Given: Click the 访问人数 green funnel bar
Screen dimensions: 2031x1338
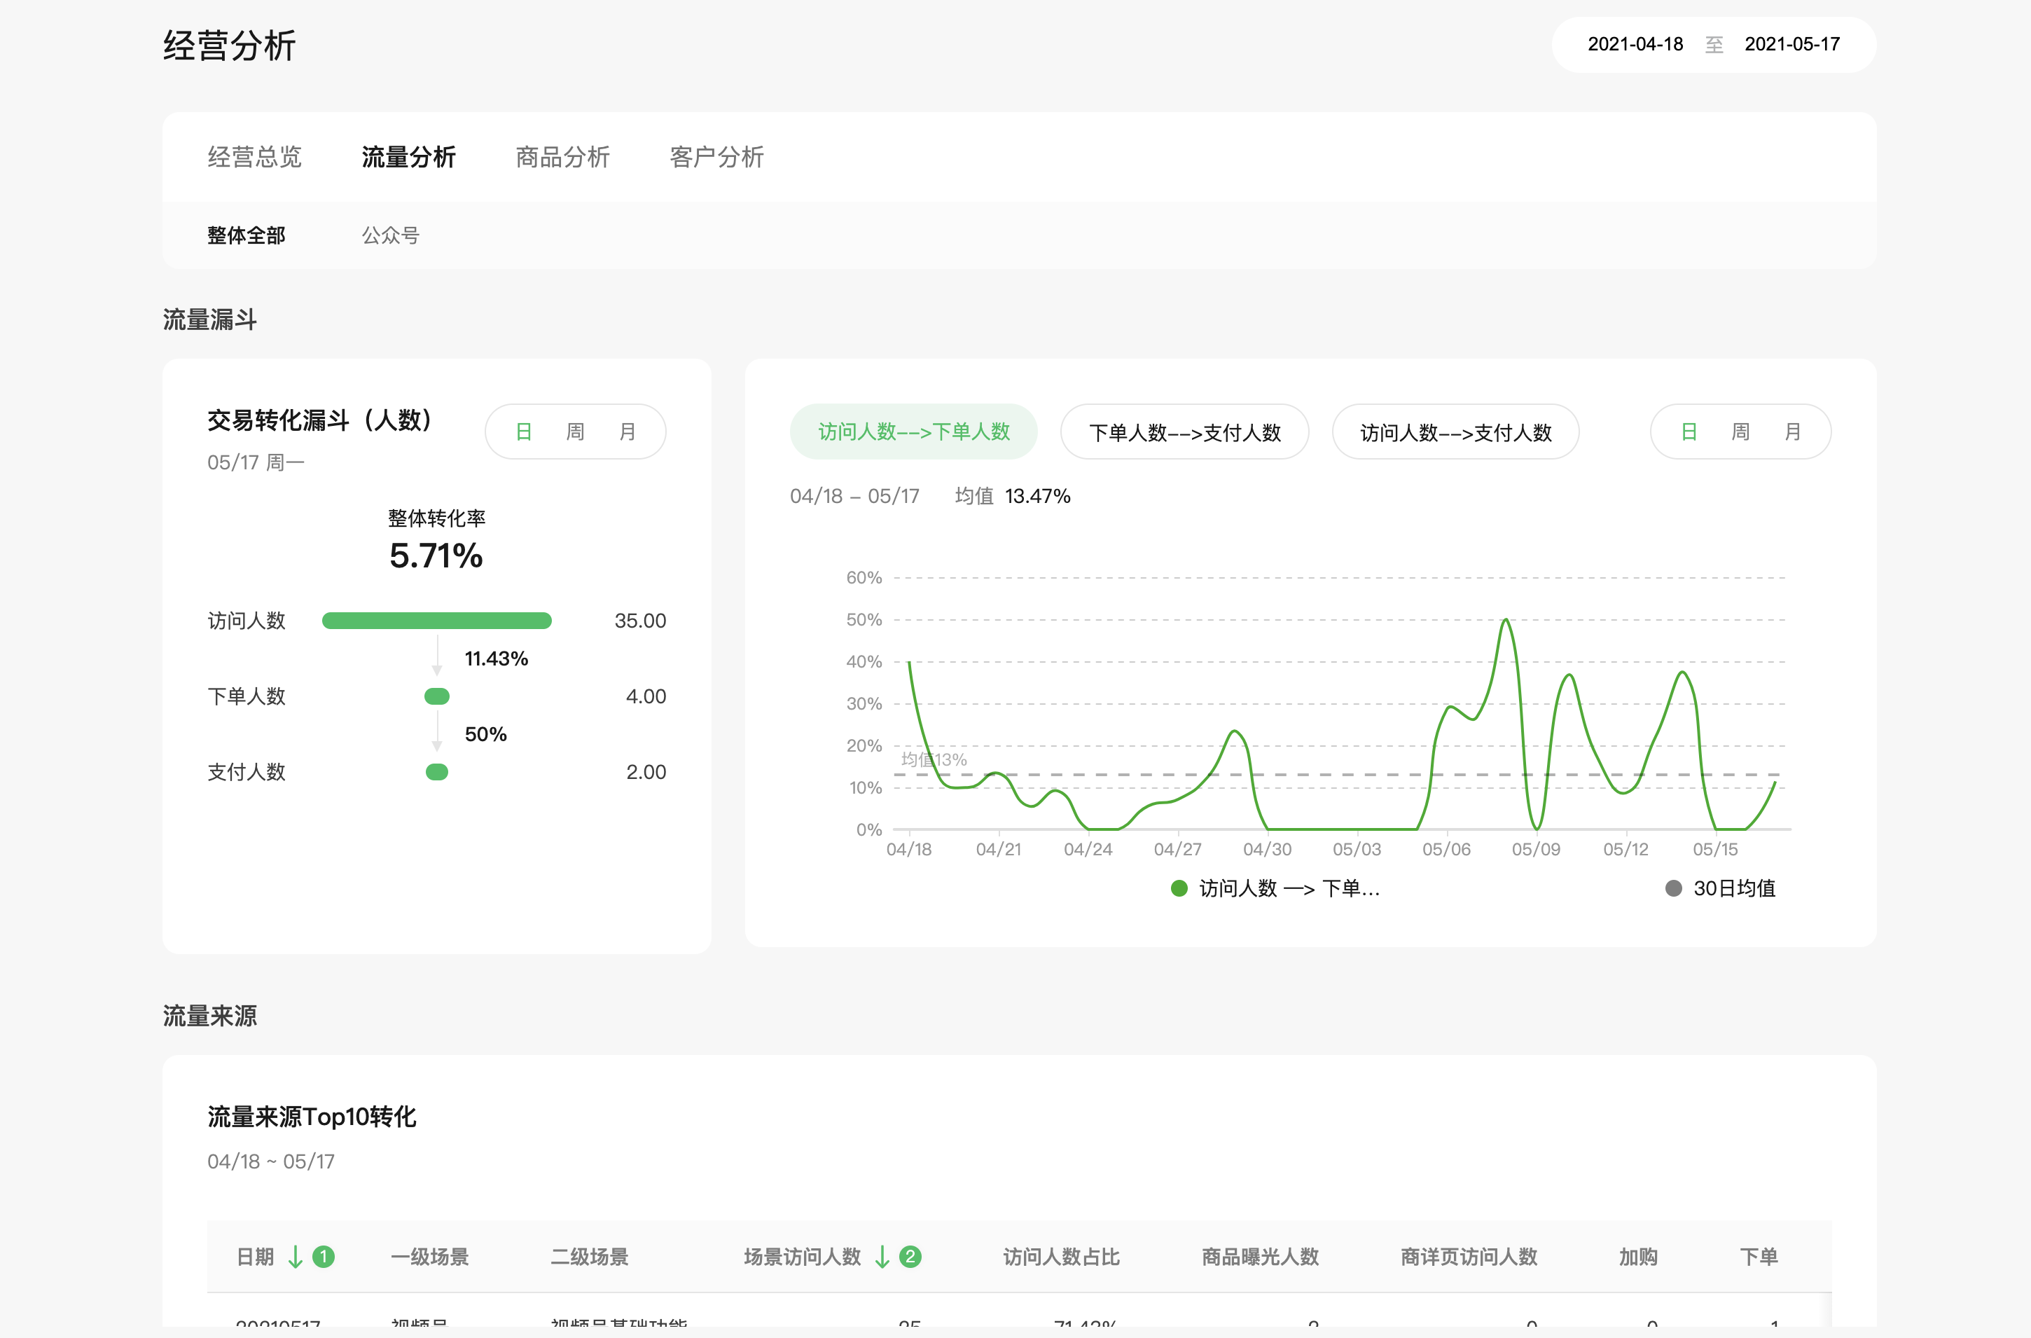Looking at the screenshot, I should 436,621.
